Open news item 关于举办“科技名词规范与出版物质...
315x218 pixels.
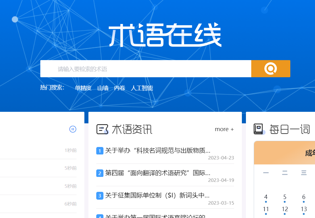[158, 150]
